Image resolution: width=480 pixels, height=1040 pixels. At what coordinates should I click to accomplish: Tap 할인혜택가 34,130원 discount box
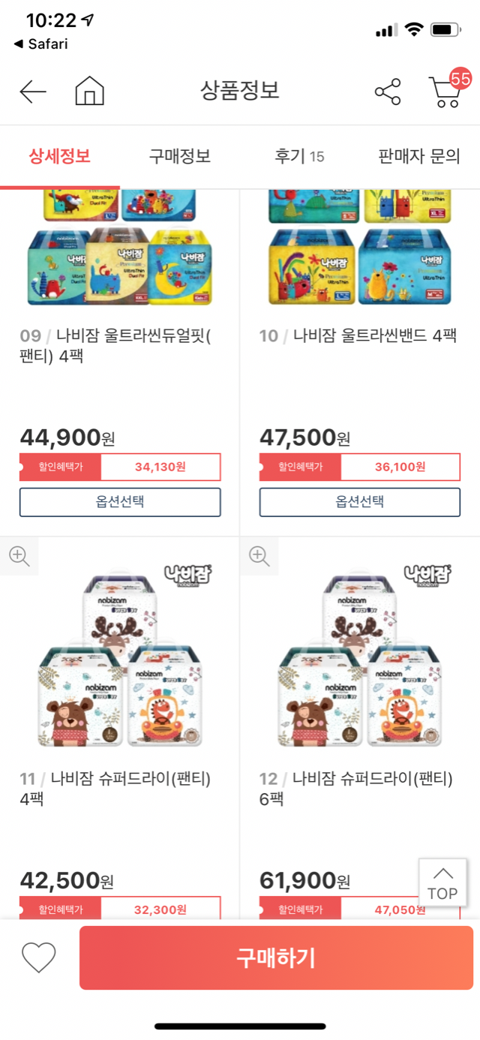coord(120,467)
